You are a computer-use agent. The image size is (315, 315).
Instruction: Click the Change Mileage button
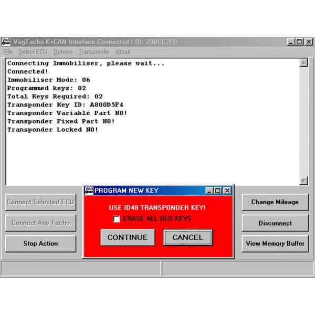pyautogui.click(x=275, y=202)
